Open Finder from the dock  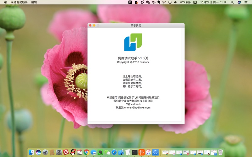coord(31,152)
